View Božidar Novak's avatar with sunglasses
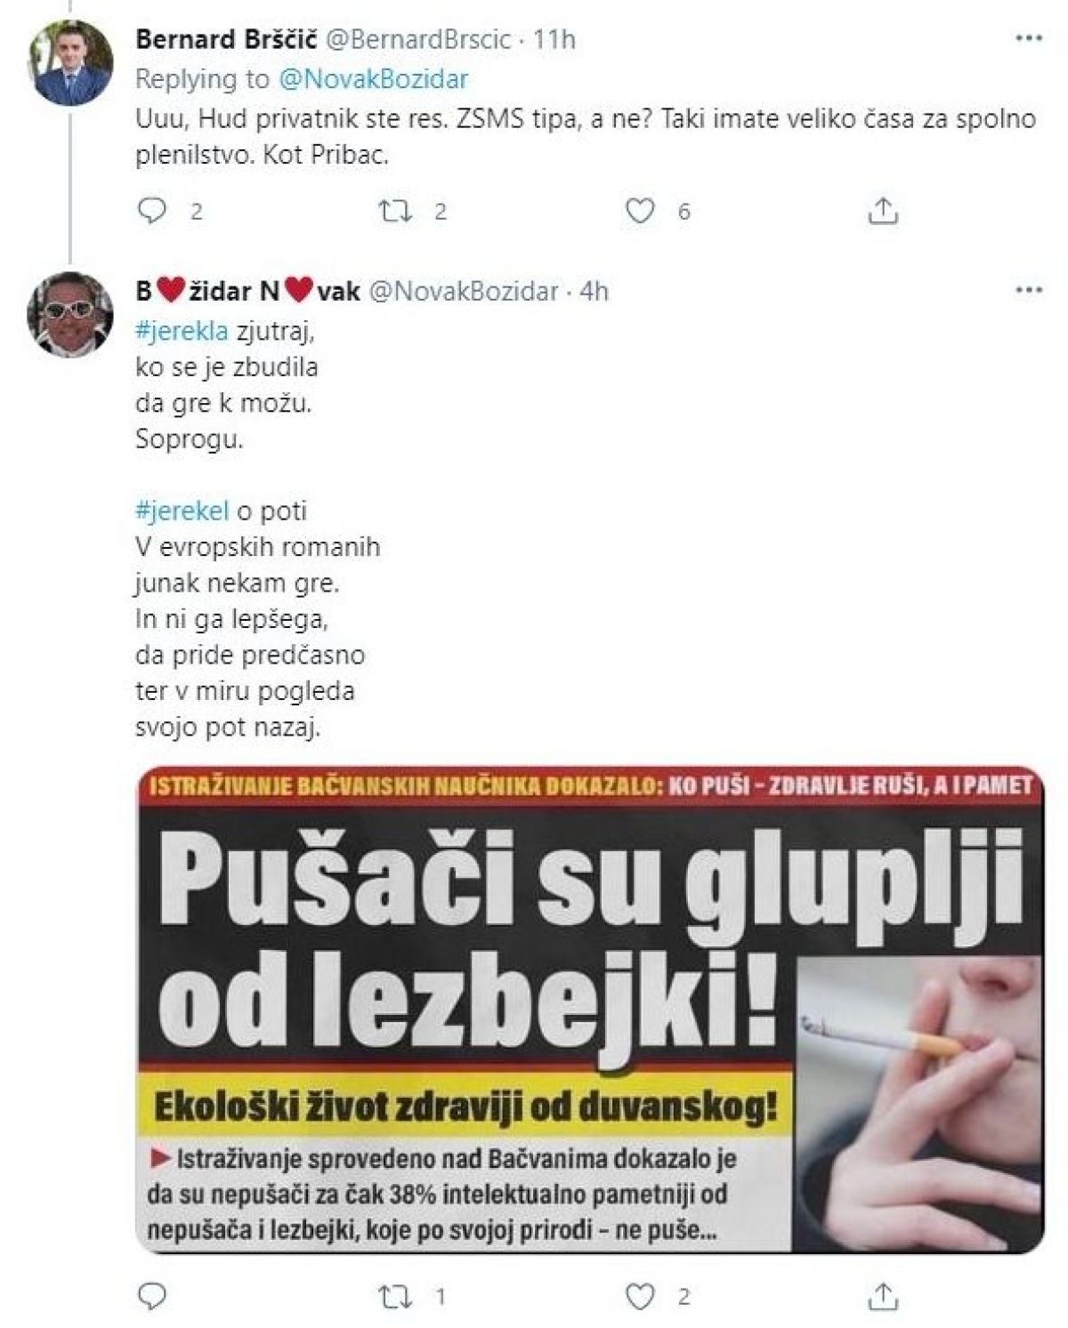Screen dimensions: 1068x1328 point(72,313)
